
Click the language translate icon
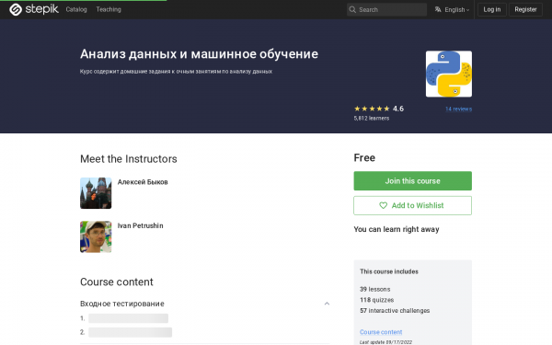[x=438, y=9]
